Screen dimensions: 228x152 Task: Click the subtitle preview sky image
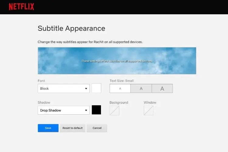coord(117,61)
